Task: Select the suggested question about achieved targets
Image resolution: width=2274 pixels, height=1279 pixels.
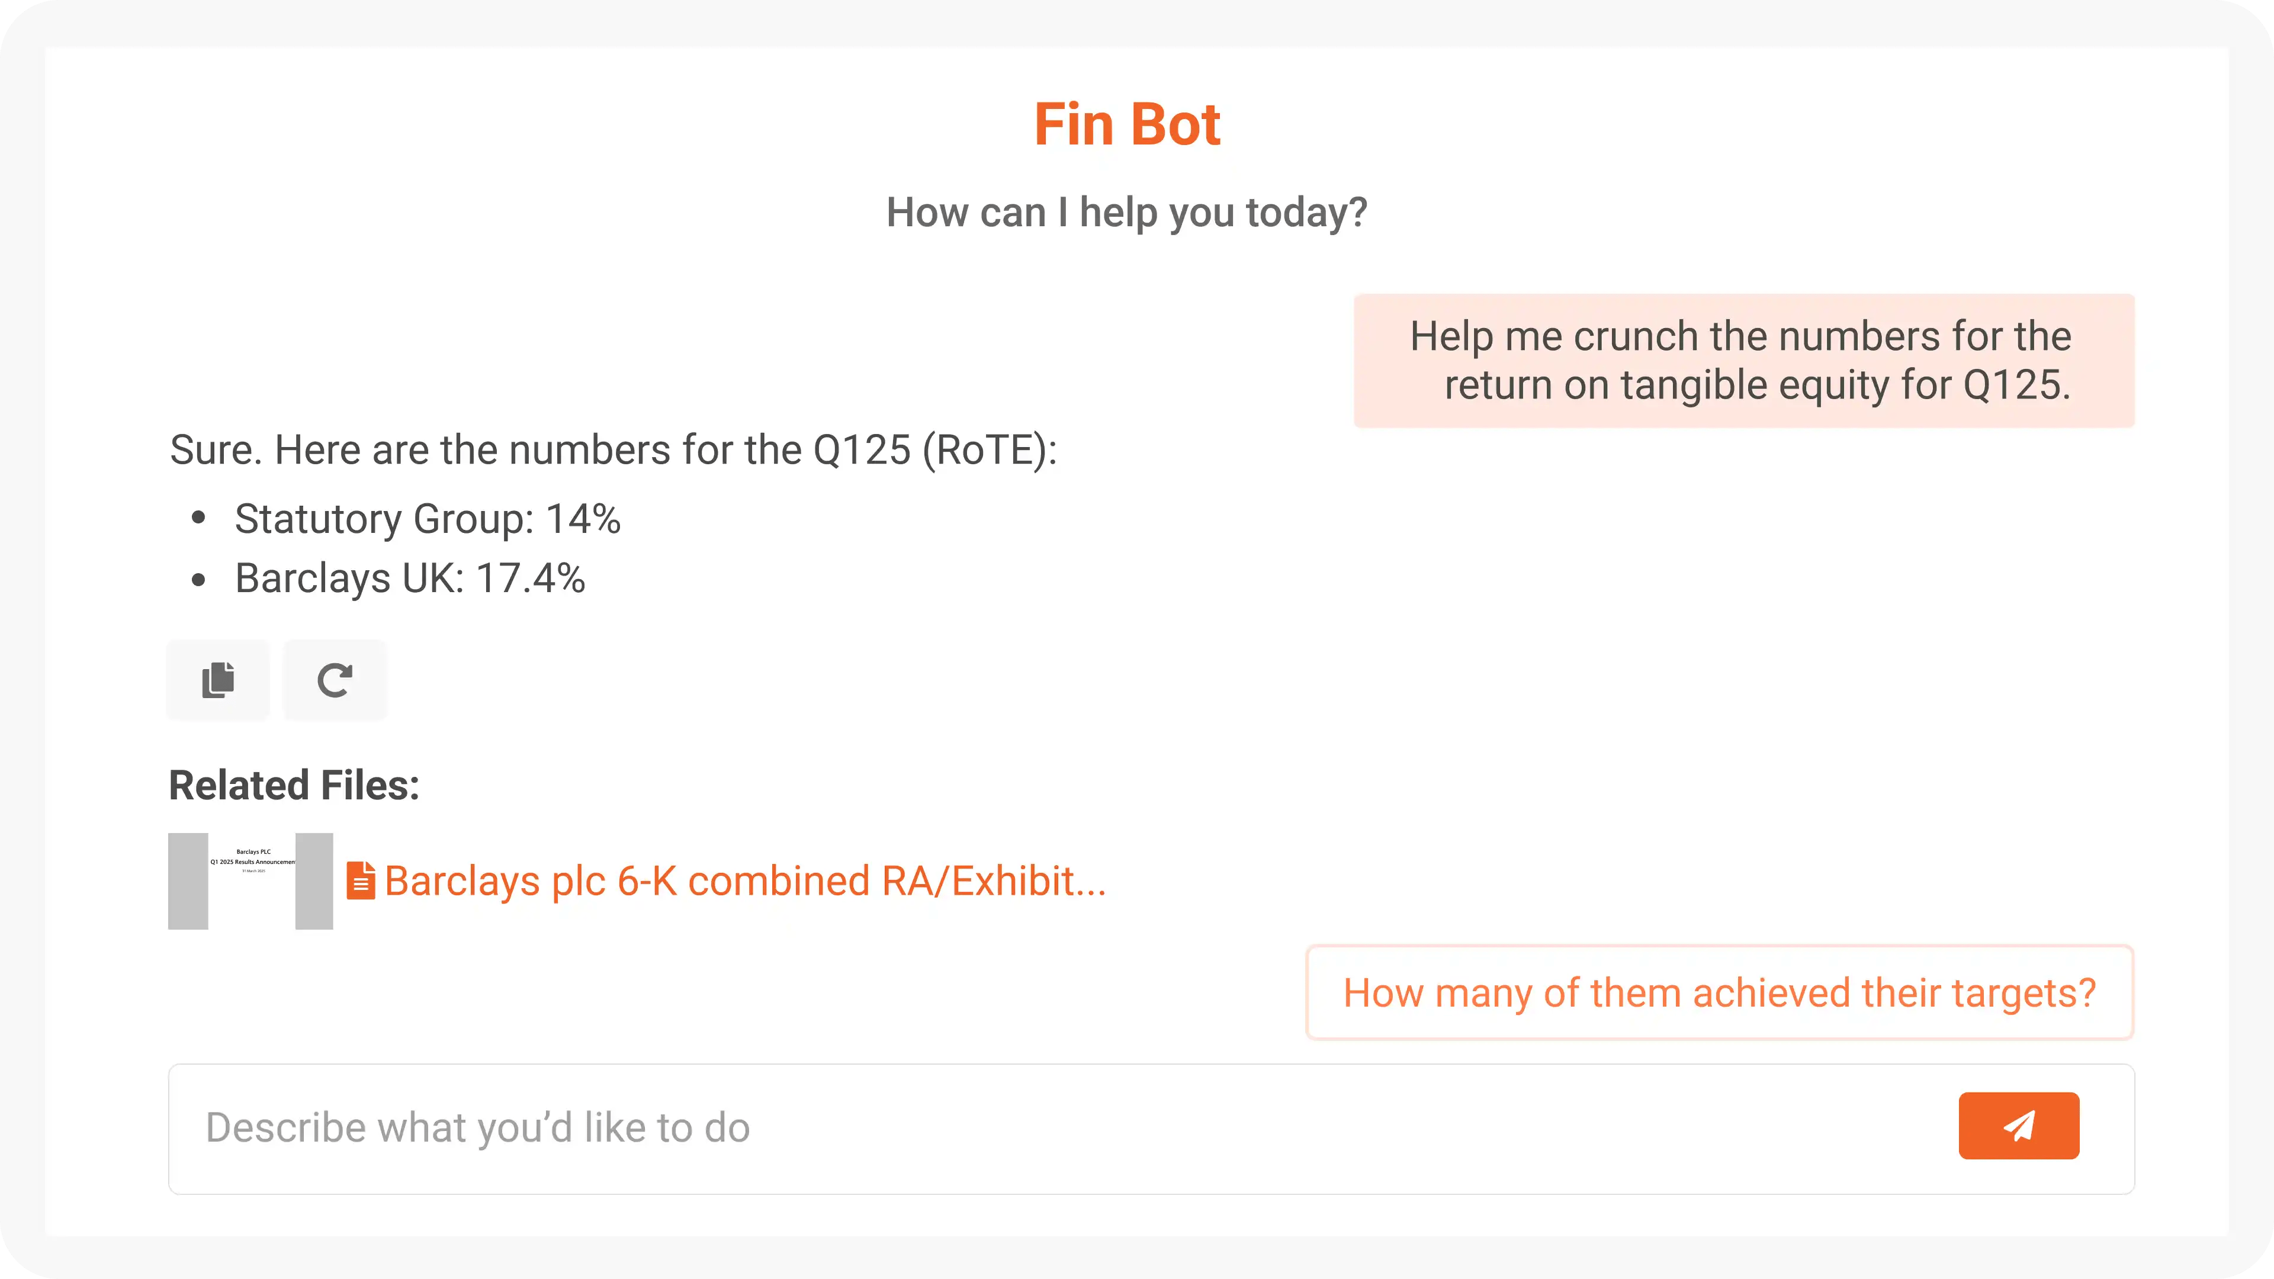Action: click(1720, 993)
